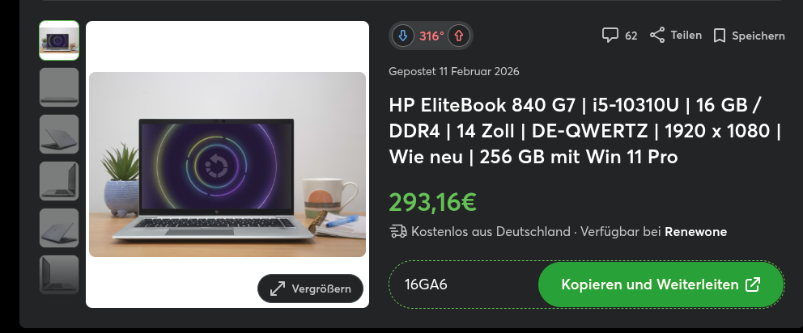The image size is (803, 333).
Task: Click the green price 293,16€
Action: (433, 202)
